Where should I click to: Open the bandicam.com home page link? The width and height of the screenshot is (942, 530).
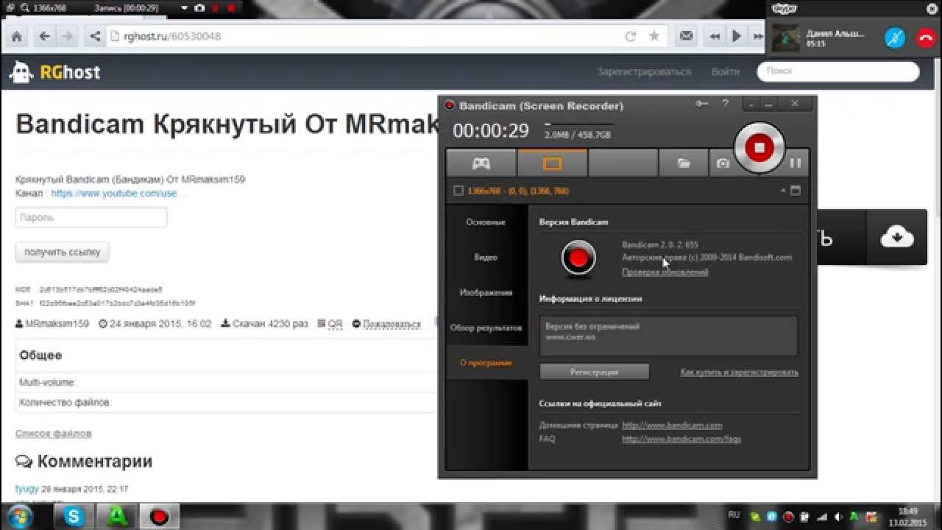click(672, 425)
